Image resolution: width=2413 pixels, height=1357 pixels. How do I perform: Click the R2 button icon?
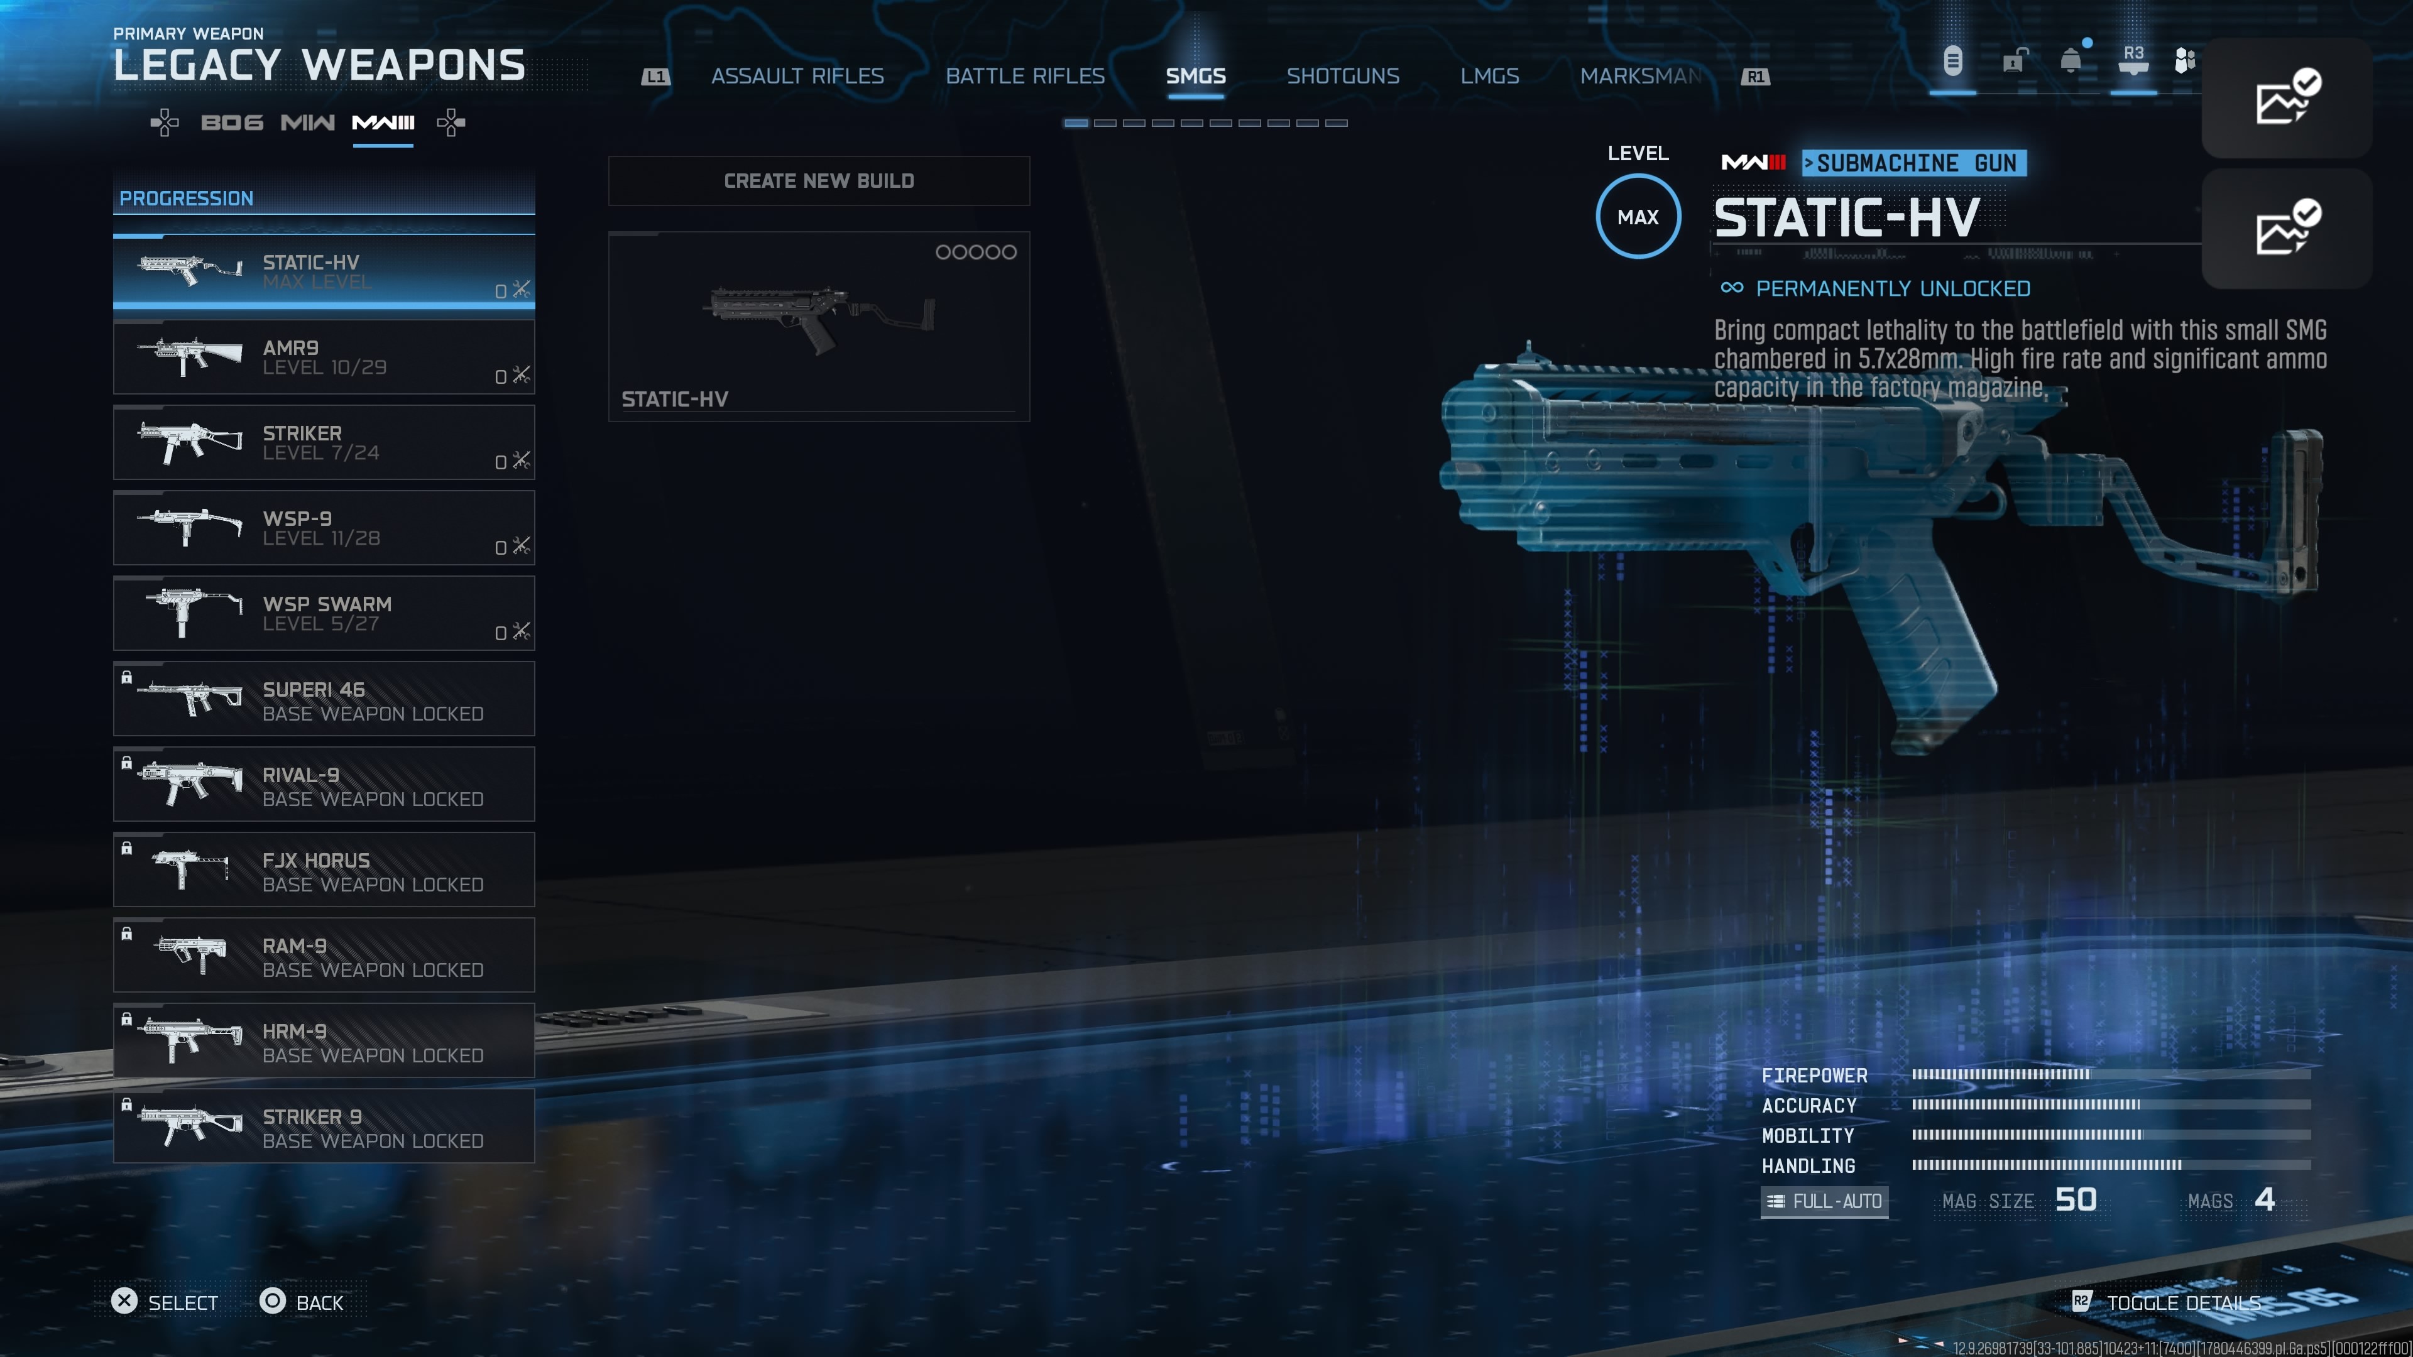point(2081,1301)
